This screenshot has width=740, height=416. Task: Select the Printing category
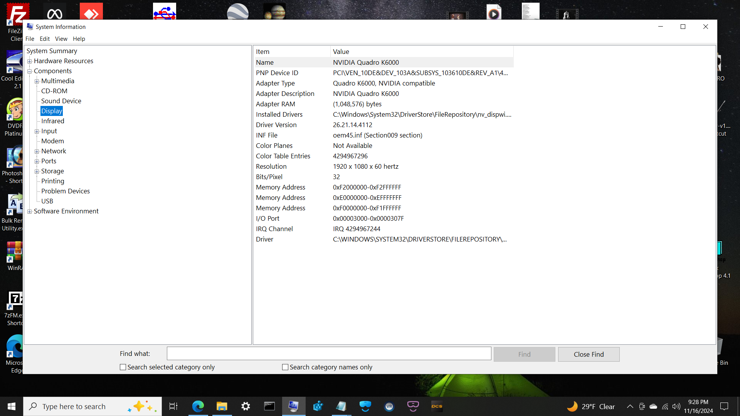pyautogui.click(x=53, y=181)
